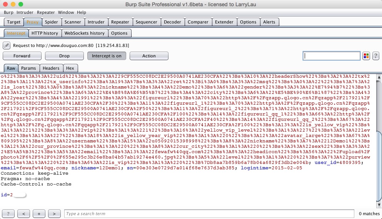This screenshot has width=382, height=219.
Task: Open the Decoder tab
Action: pyautogui.click(x=172, y=22)
